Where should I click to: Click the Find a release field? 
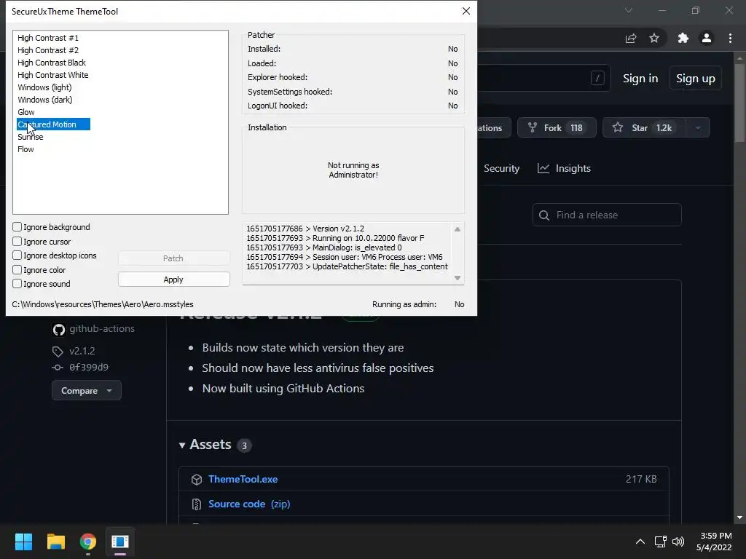[607, 215]
